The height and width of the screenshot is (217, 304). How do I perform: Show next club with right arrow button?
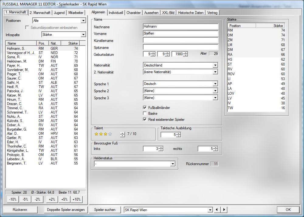pyautogui.click(x=224, y=210)
